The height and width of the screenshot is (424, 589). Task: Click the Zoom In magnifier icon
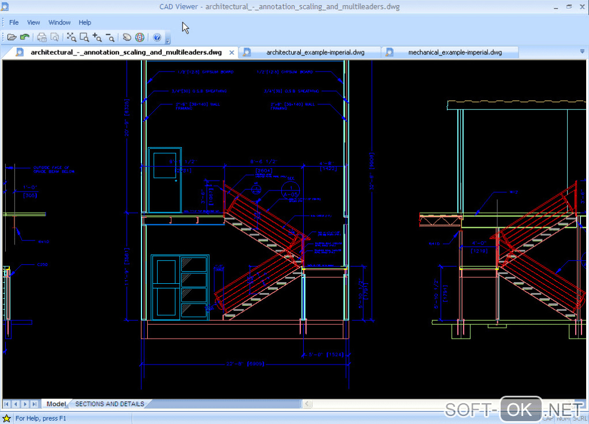coord(97,37)
